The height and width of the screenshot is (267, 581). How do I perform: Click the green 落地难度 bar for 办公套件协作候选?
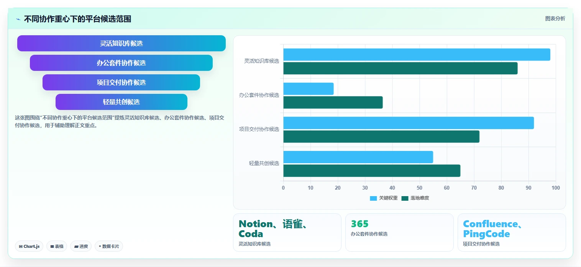point(333,102)
